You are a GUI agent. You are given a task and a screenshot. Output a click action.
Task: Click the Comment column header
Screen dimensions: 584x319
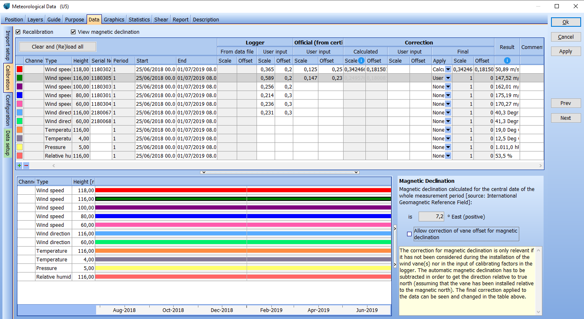coord(532,47)
